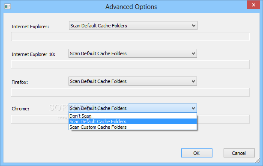Screen dimensions: 263x166
Task: Click the chevron on Internet Explorer 10 combo
Action: (x=193, y=53)
